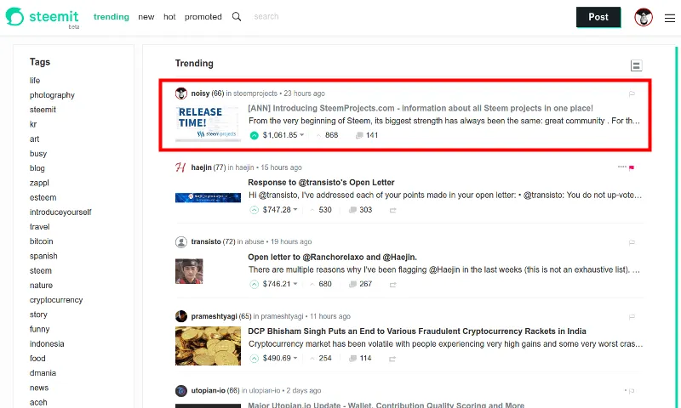Open the hamburger main menu
681x408 pixels.
pyautogui.click(x=670, y=18)
